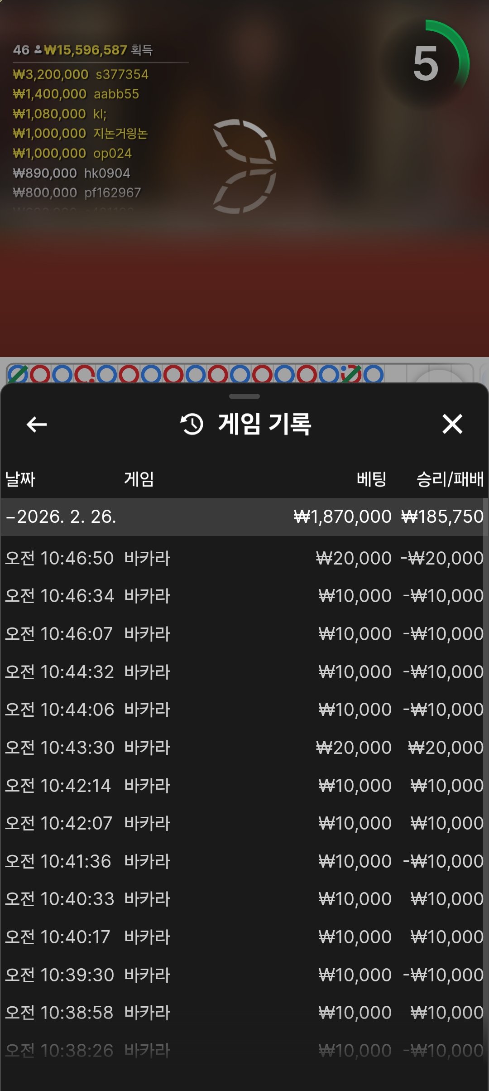Select the 오전 10:40:17 game row
This screenshot has width=489, height=1091.
[244, 937]
